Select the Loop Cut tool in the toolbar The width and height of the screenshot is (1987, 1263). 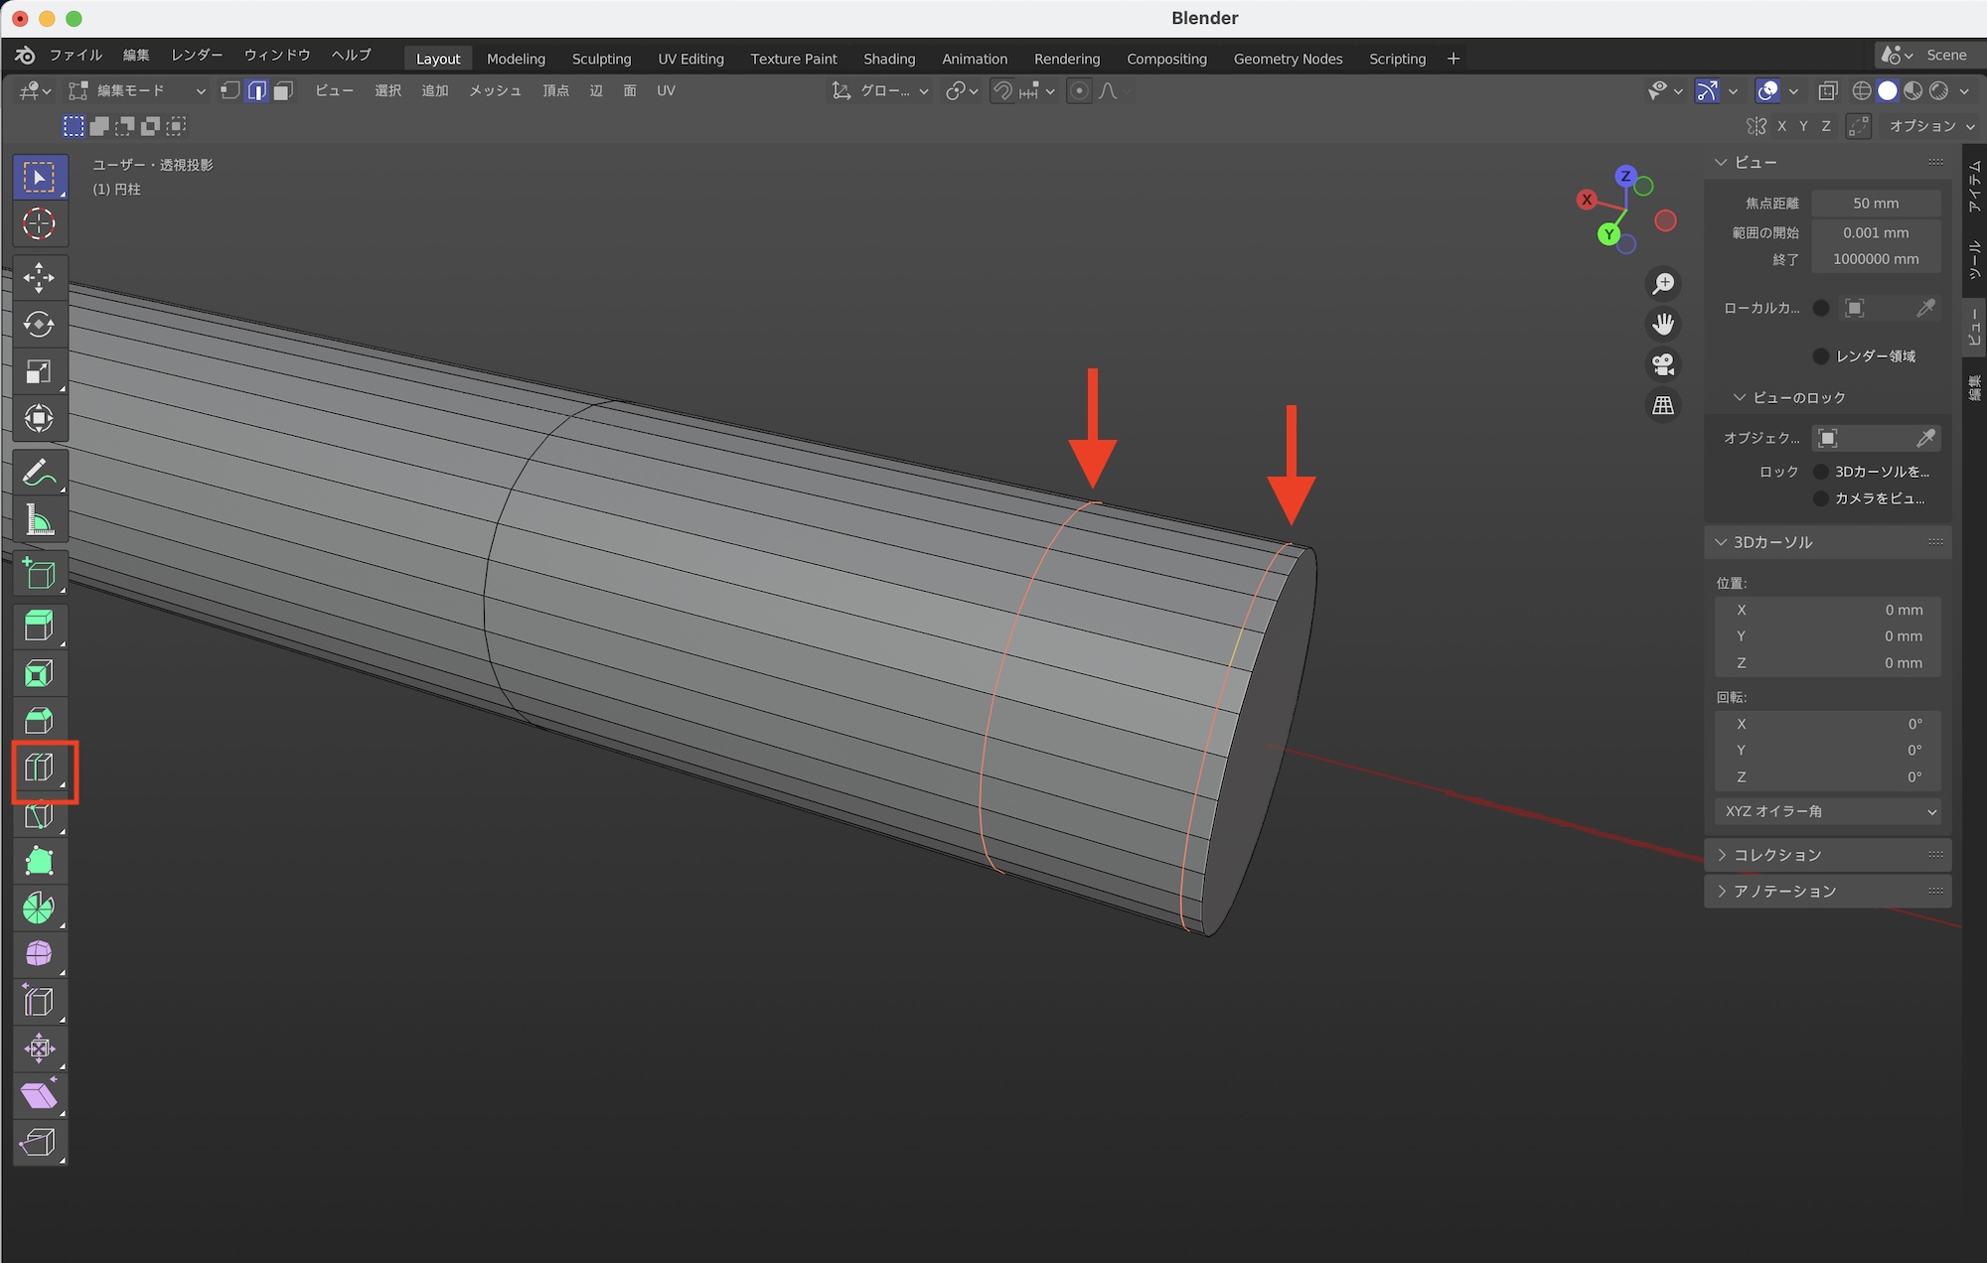[39, 768]
